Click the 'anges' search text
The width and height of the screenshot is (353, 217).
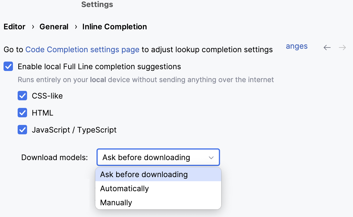[296, 46]
